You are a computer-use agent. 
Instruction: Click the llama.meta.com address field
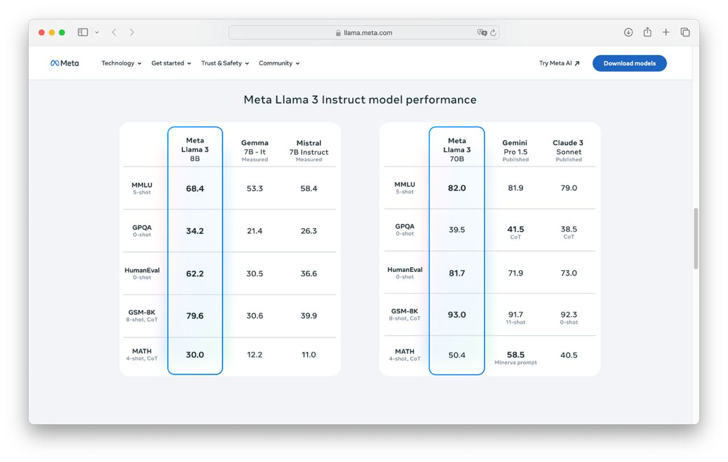point(364,33)
